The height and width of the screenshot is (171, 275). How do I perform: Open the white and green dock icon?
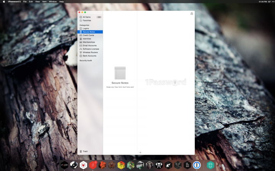point(140,165)
